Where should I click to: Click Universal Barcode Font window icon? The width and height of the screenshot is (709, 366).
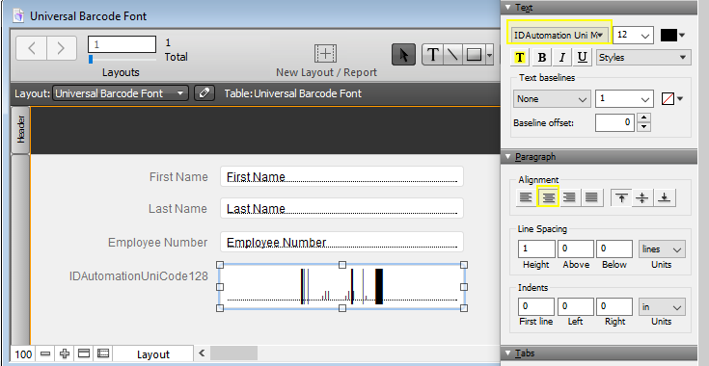(18, 15)
